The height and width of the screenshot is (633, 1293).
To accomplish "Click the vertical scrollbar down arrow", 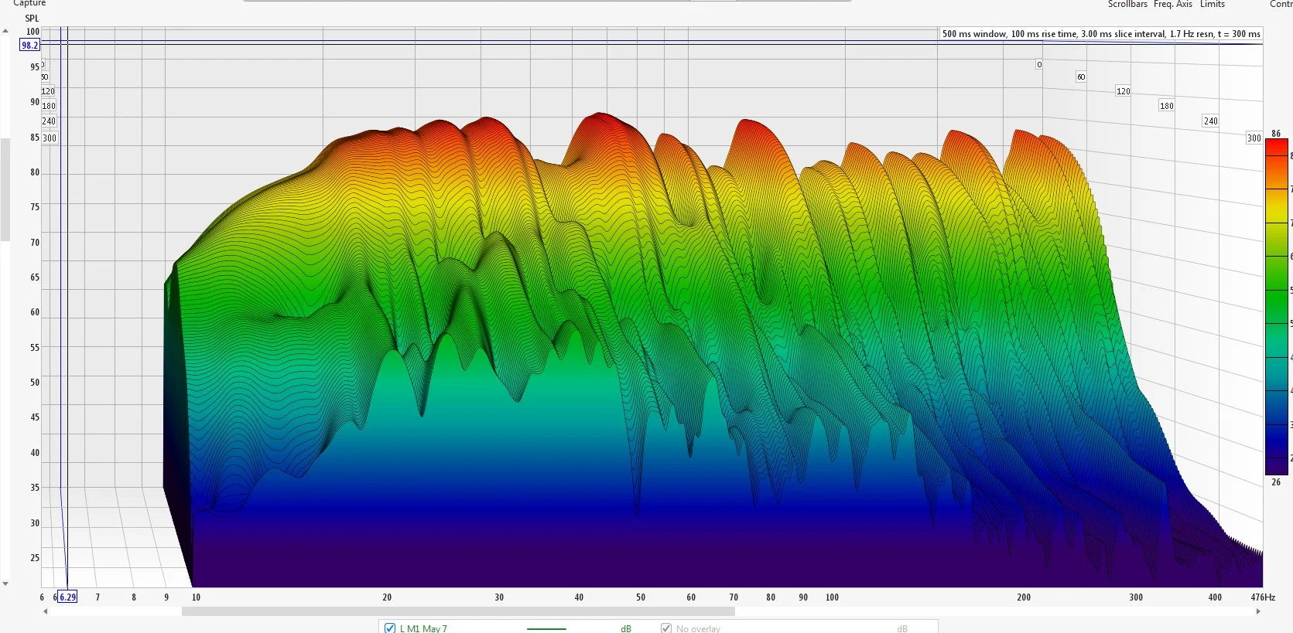I will [x=5, y=584].
